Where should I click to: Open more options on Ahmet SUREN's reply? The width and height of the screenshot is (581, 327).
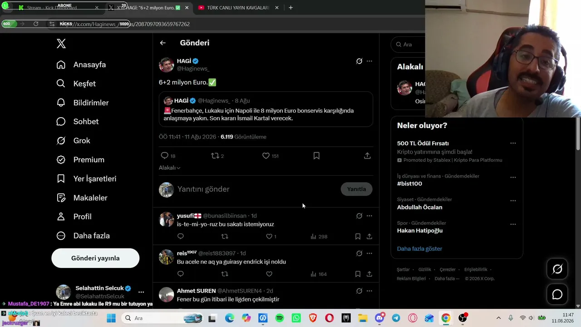pos(369,291)
